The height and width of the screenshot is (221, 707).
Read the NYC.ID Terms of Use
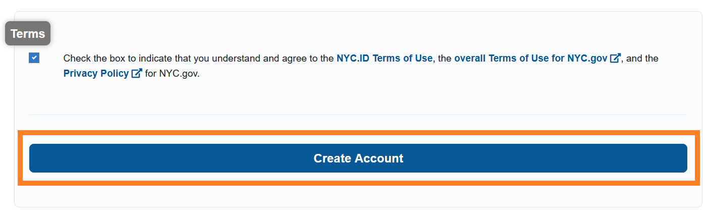[384, 59]
